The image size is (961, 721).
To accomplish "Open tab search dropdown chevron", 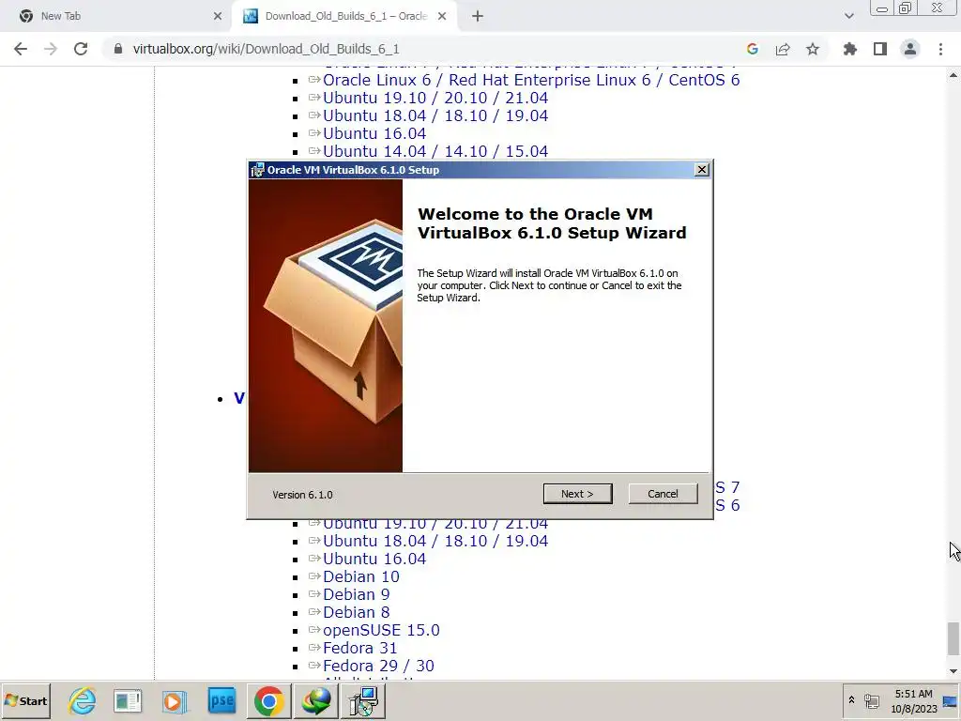I will (x=848, y=16).
